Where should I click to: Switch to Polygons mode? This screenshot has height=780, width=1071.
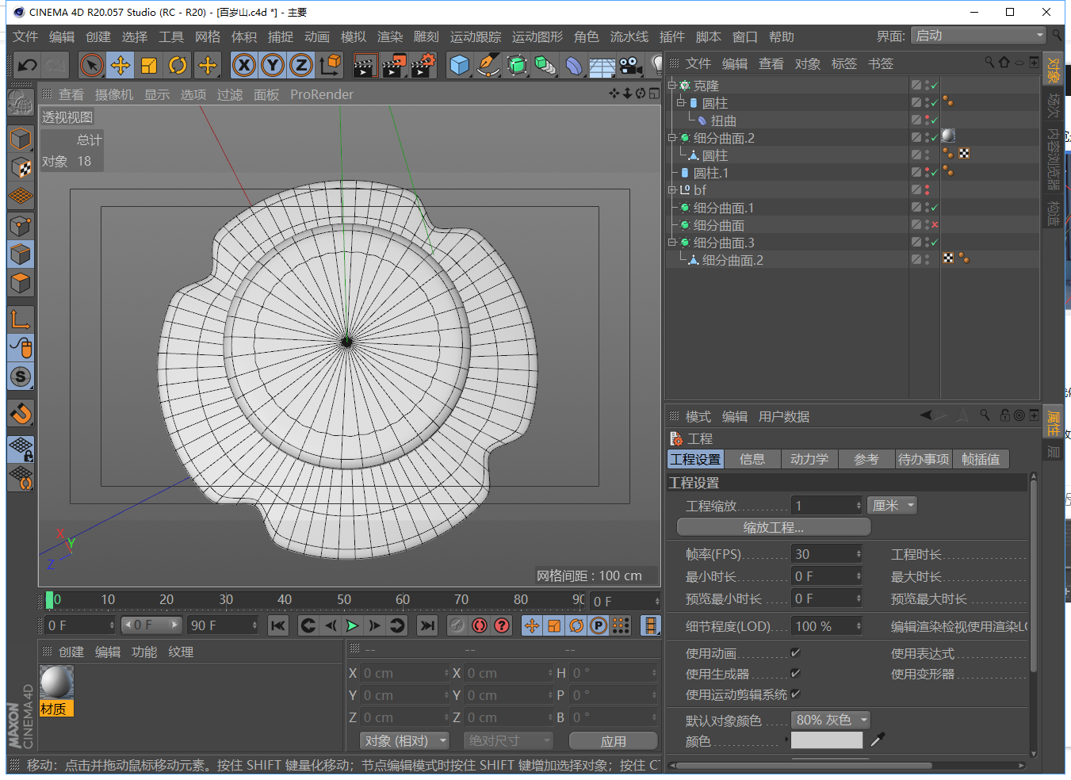(x=21, y=283)
